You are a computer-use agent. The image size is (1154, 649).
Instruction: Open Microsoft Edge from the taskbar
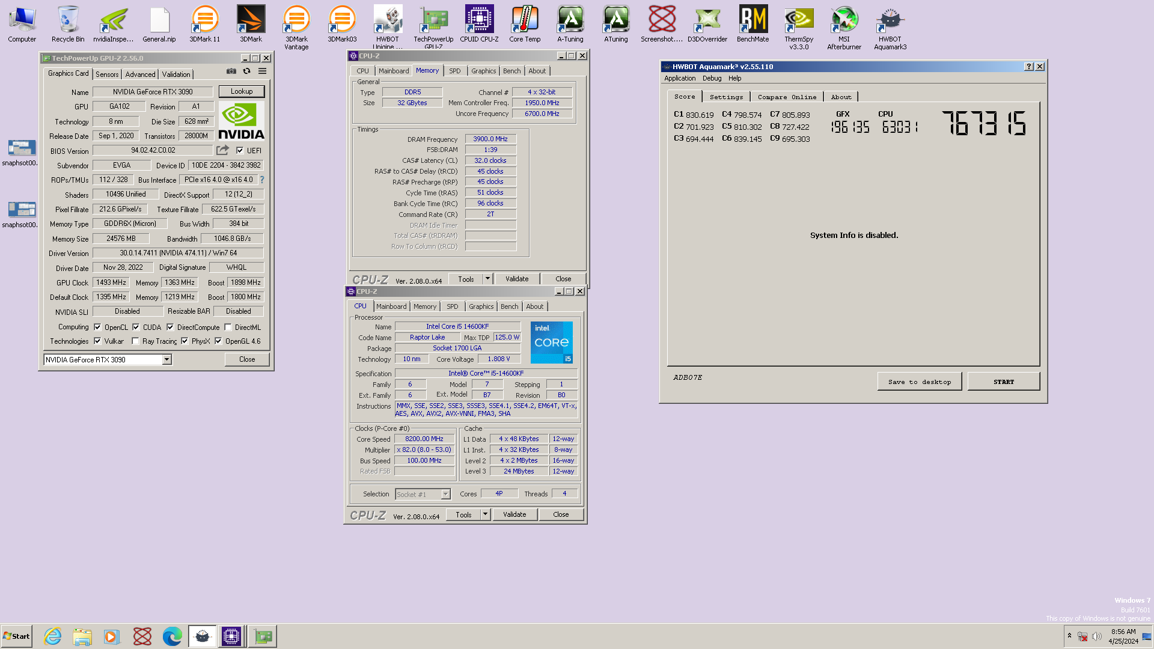pos(172,636)
